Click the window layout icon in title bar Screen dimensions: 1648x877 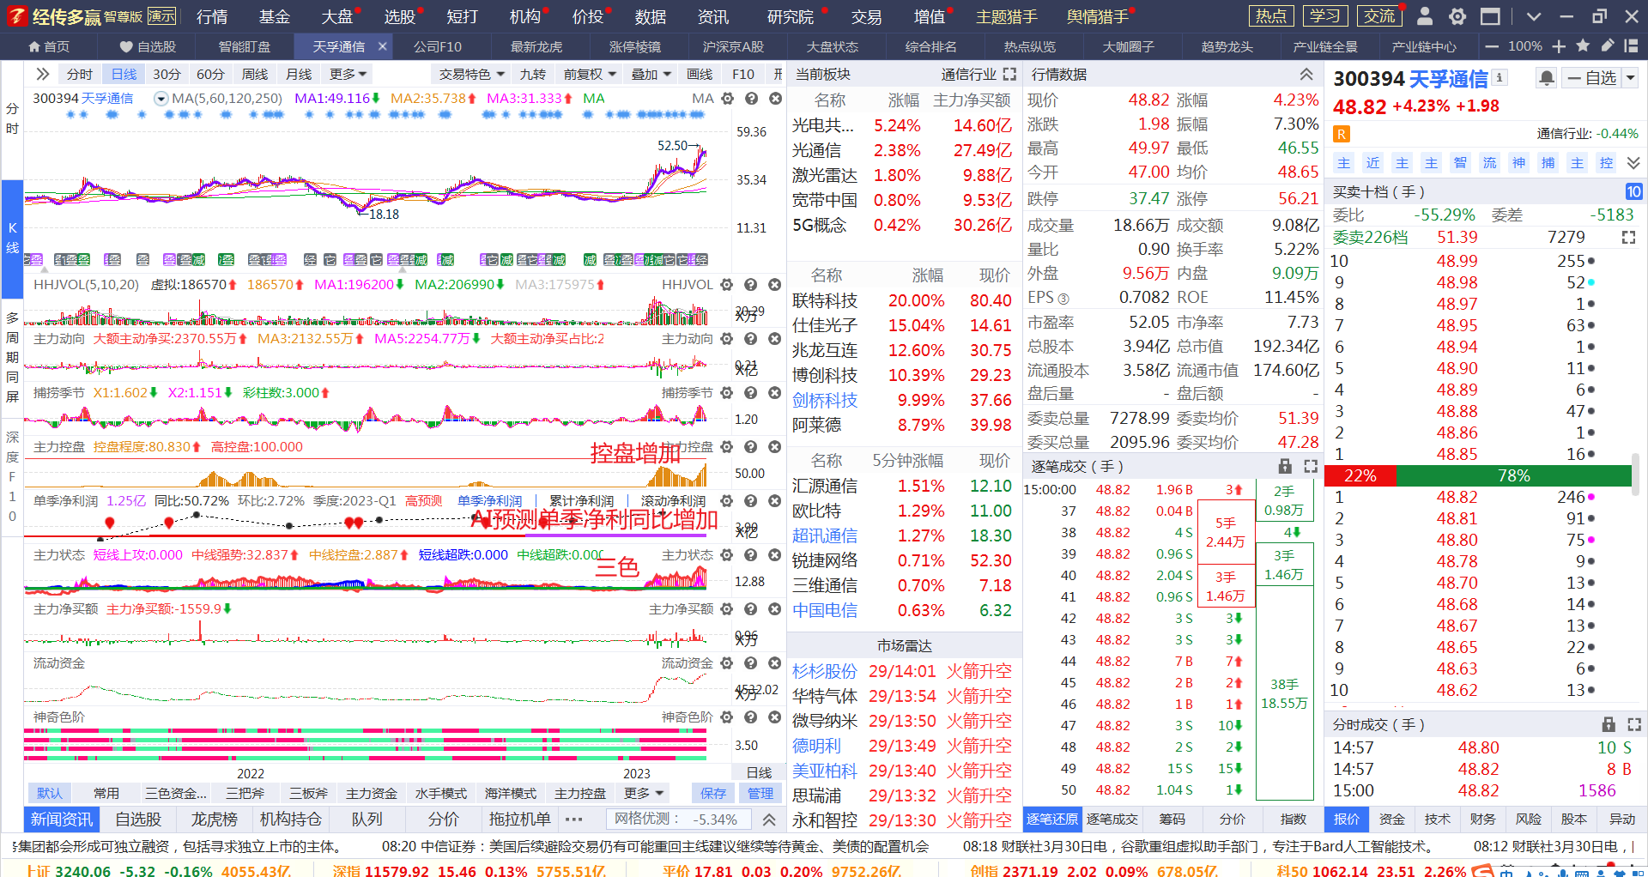(x=1491, y=16)
